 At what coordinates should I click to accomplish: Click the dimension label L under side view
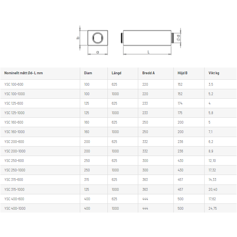pos(148,51)
